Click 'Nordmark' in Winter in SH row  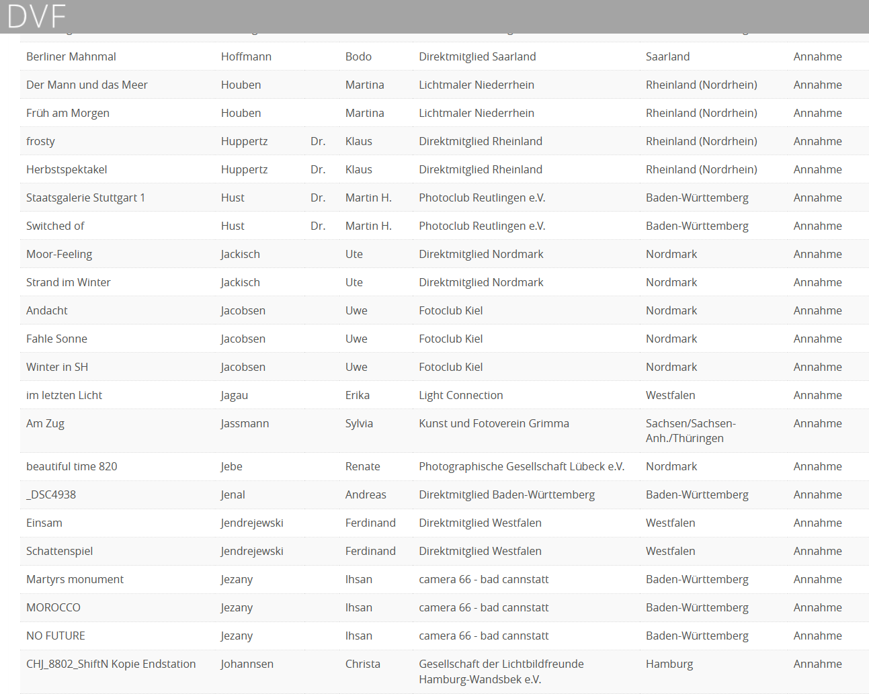tap(671, 367)
